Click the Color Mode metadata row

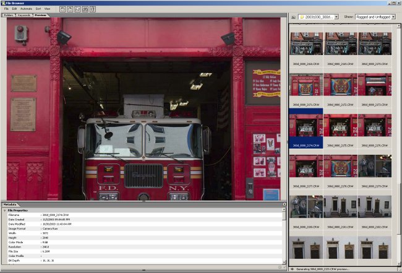[x=145, y=243]
